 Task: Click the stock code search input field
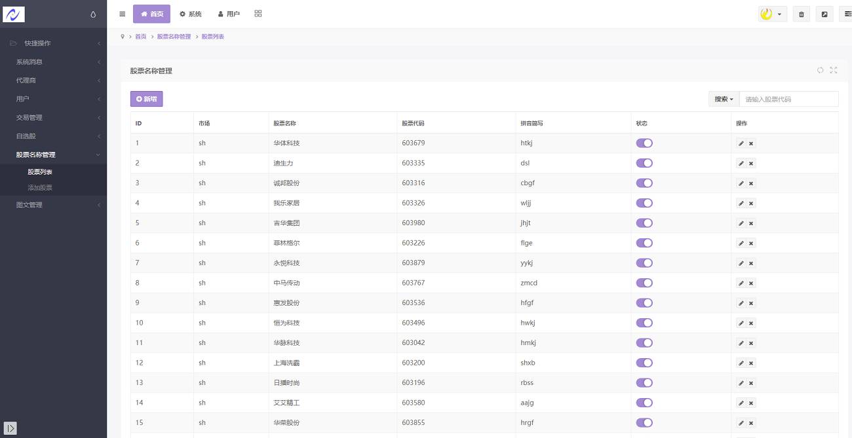pyautogui.click(x=788, y=99)
